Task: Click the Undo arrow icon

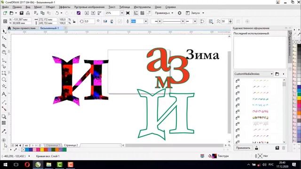Action: point(57,13)
